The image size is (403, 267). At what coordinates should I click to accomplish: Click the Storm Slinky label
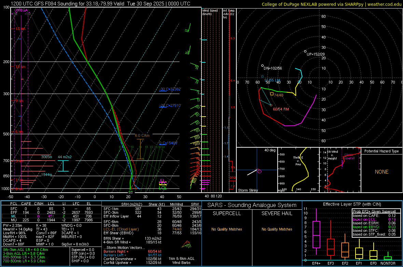pyautogui.click(x=248, y=190)
